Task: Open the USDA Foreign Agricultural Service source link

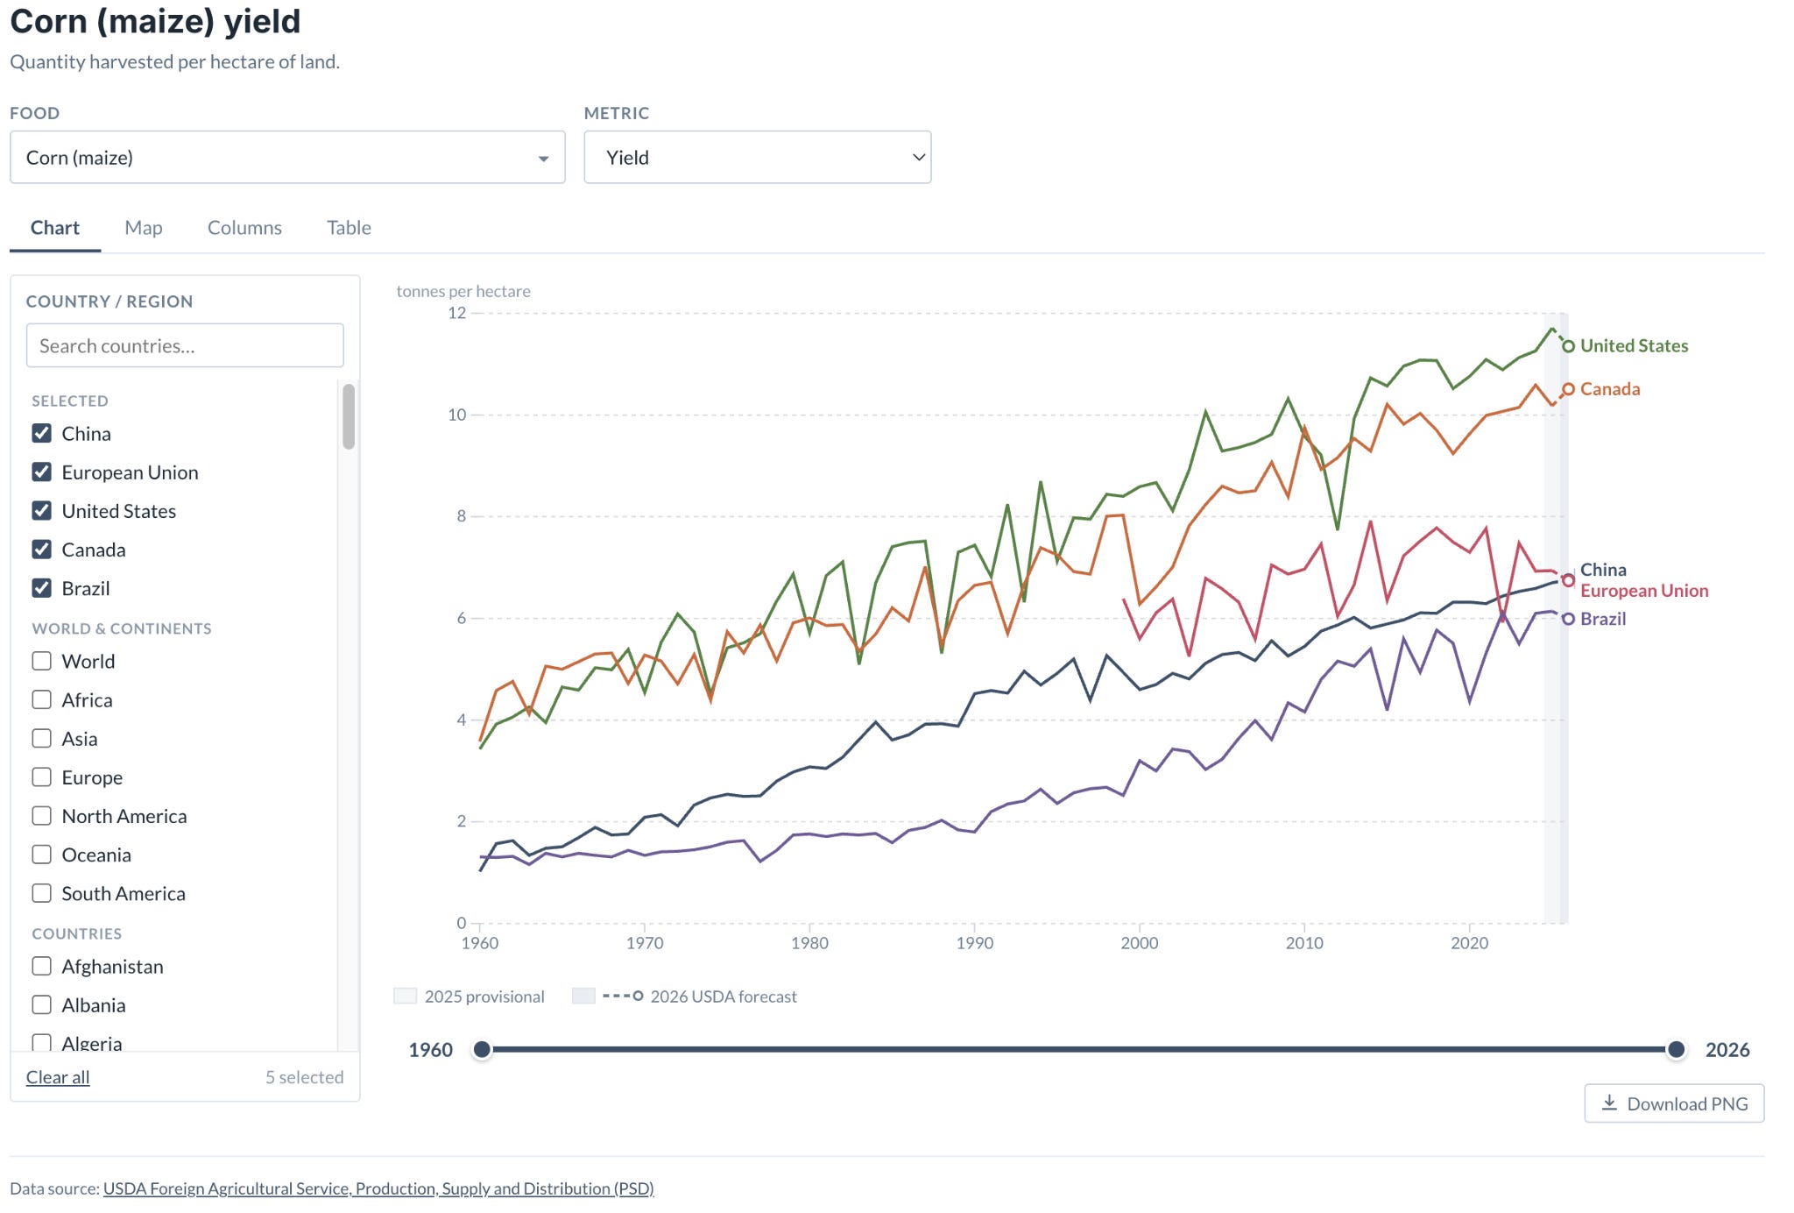Action: pos(378,1188)
